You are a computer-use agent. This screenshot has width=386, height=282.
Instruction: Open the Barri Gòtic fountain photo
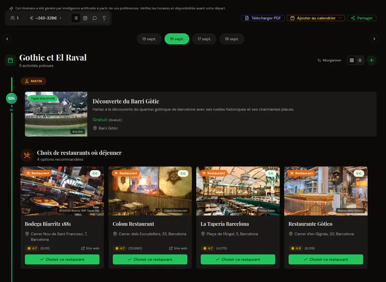point(56,114)
